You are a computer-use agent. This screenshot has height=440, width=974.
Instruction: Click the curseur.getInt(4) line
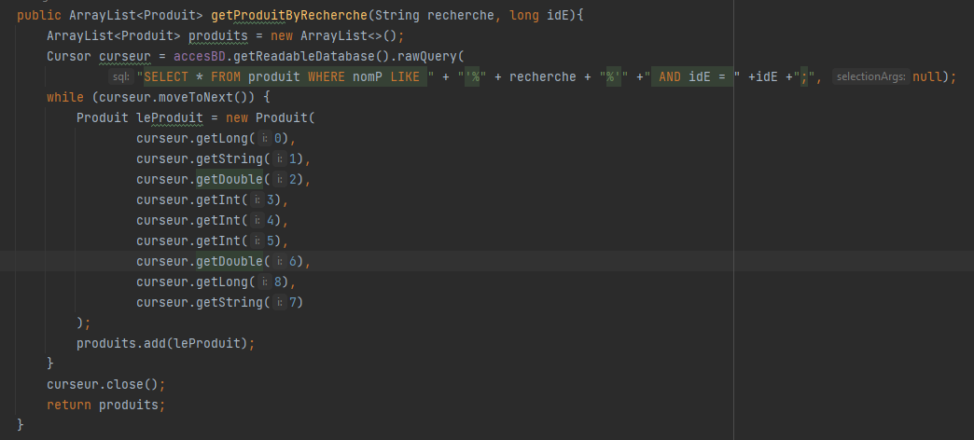coord(213,220)
